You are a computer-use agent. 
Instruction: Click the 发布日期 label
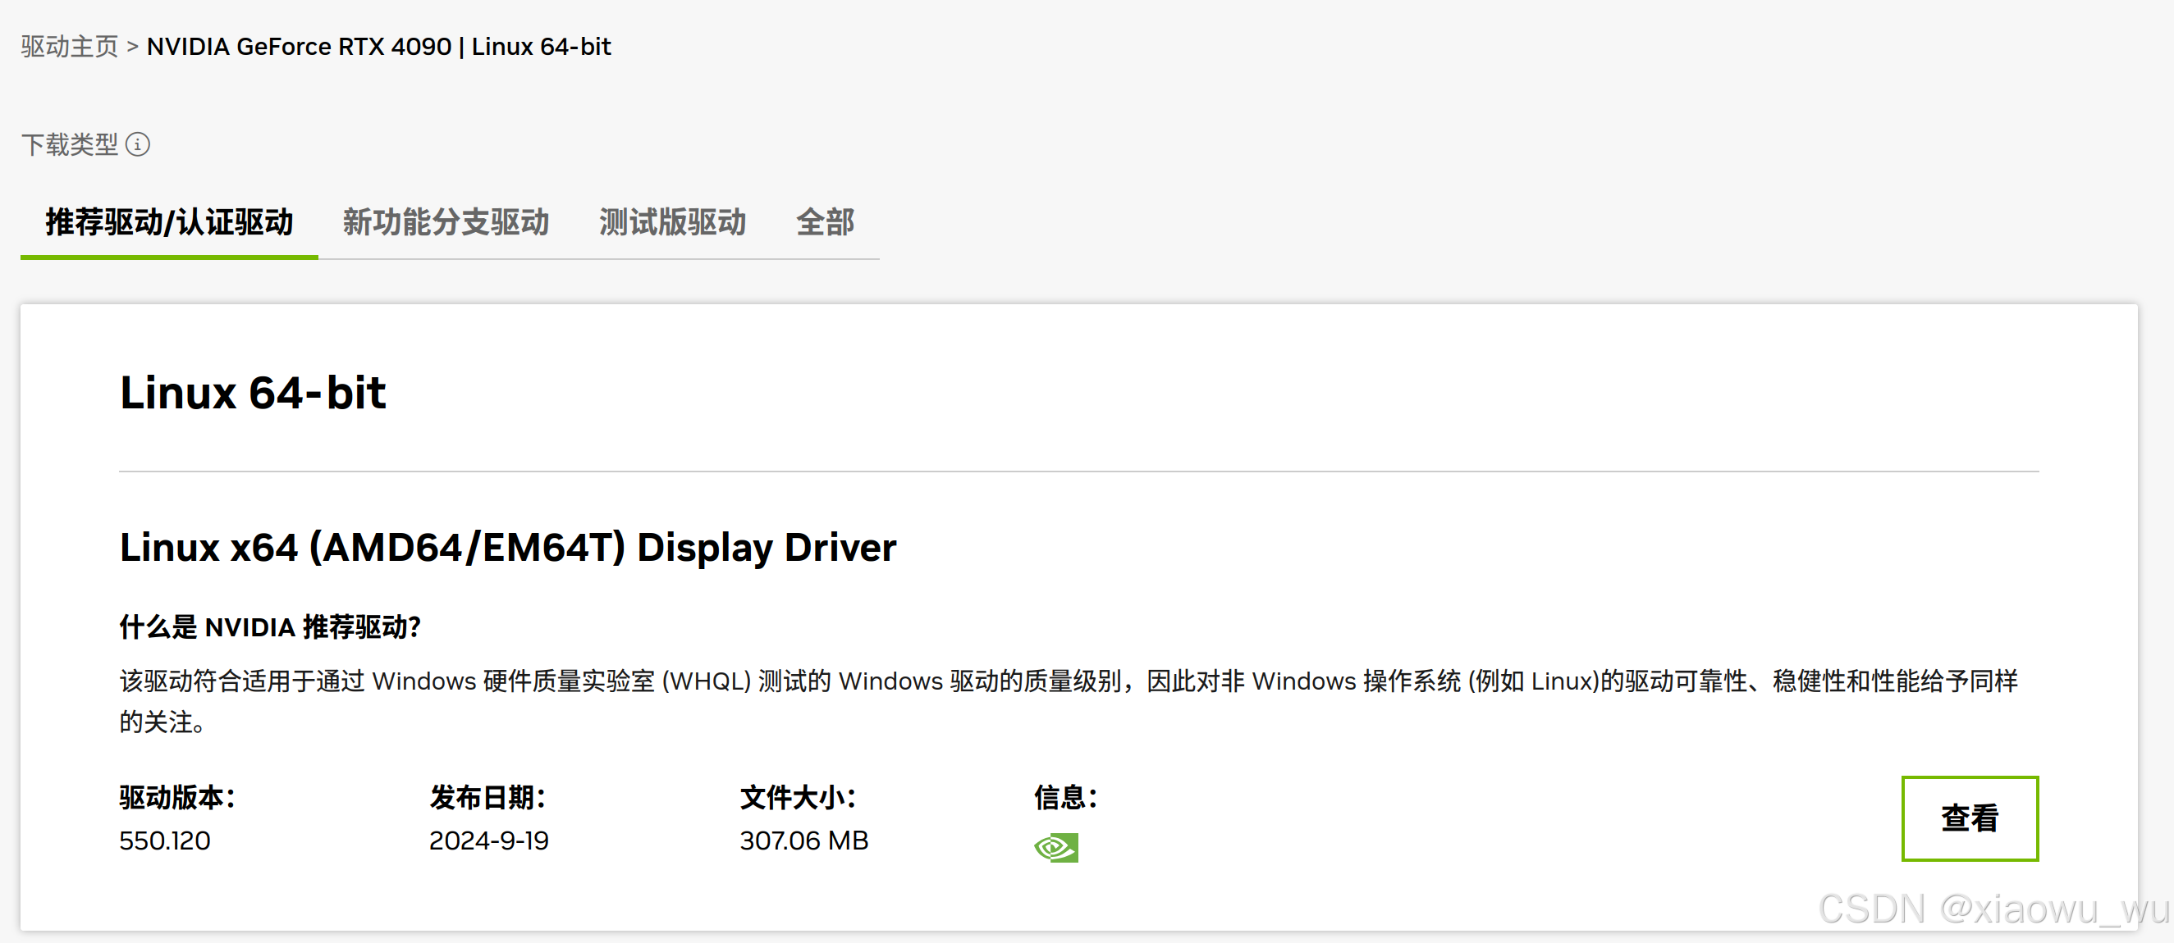[x=487, y=797]
